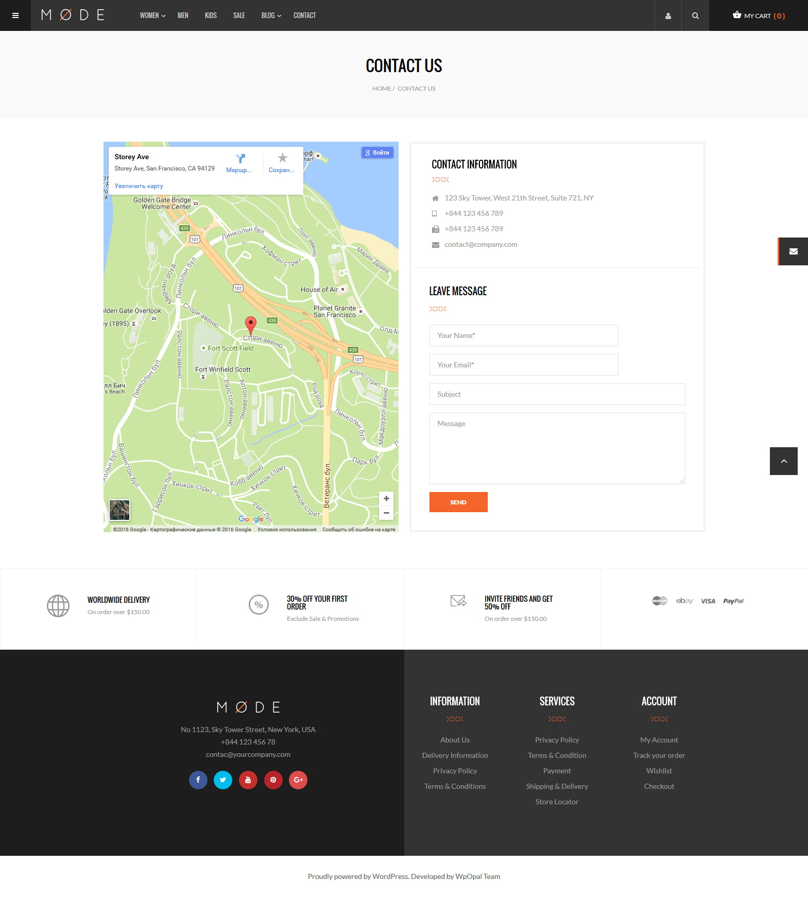Open Store Locator footer link
Viewport: 808px width, 897px height.
click(x=557, y=802)
